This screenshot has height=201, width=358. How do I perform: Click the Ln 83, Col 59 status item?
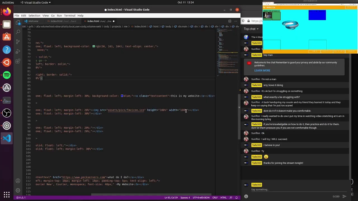pos(171,198)
